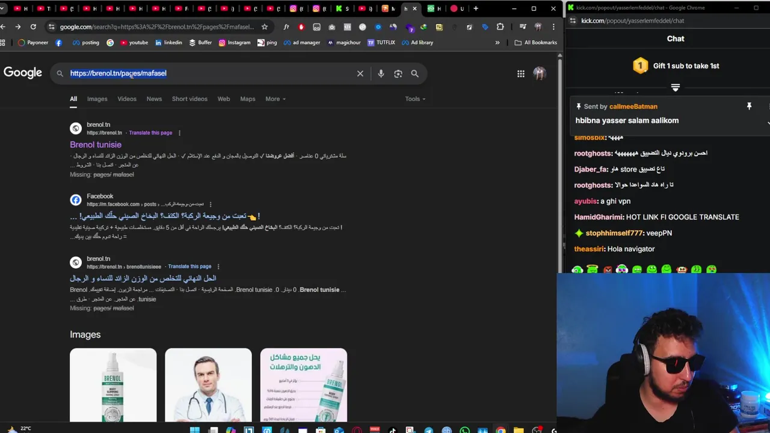This screenshot has height=433, width=770.
Task: Expand the Tools dropdown
Action: tap(415, 99)
